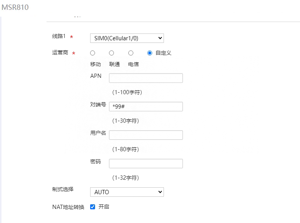Image resolution: width=300 pixels, height=223 pixels.
Task: Click into the APN input field
Action: coord(146,78)
